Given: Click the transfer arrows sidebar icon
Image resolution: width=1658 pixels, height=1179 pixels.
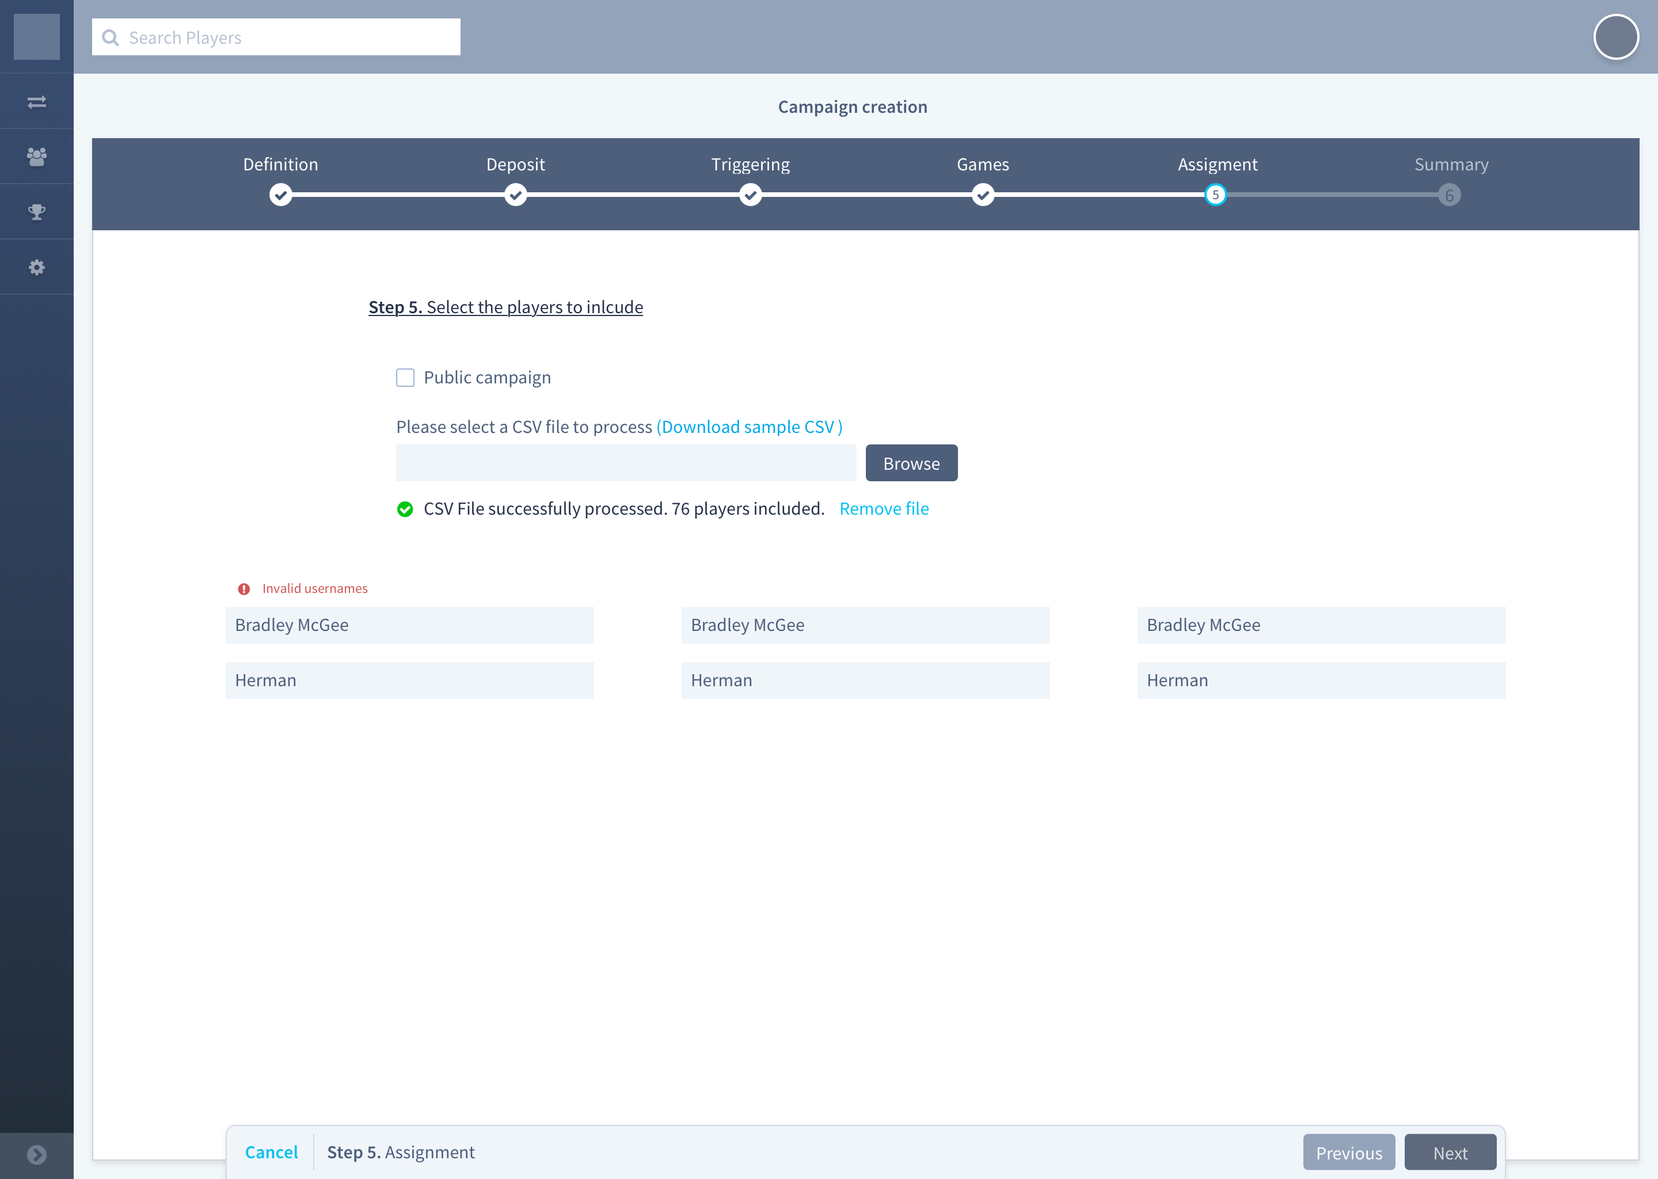Looking at the screenshot, I should [x=36, y=102].
